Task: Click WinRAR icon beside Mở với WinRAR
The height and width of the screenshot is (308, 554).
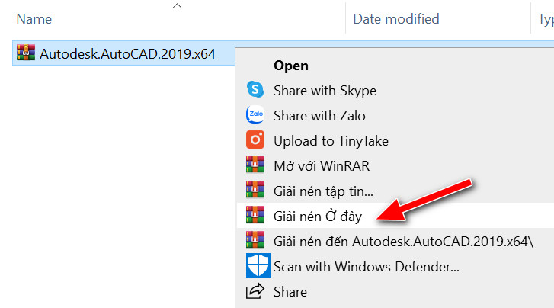Action: tap(255, 165)
